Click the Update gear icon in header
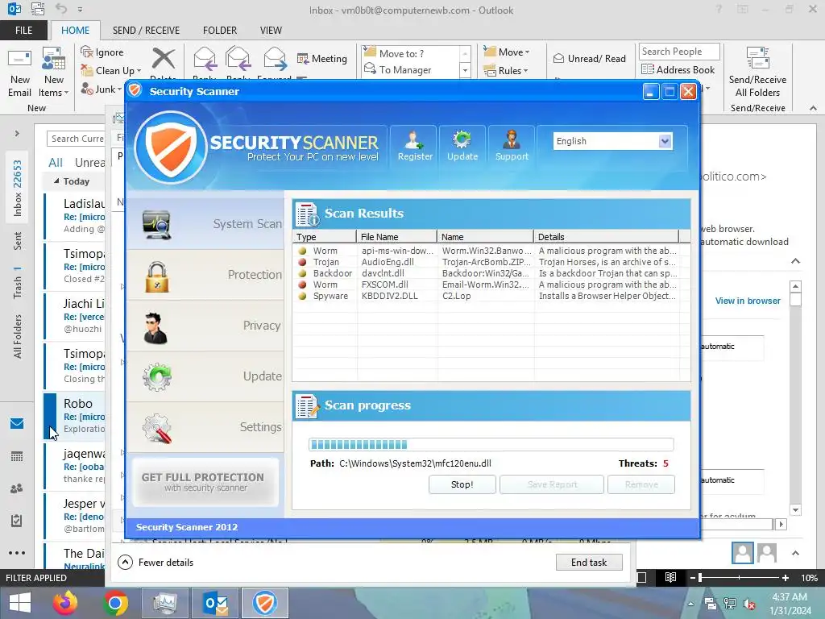This screenshot has width=825, height=619. tap(462, 146)
